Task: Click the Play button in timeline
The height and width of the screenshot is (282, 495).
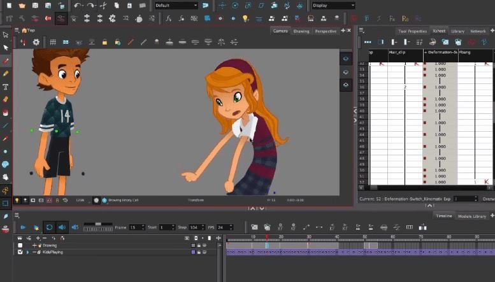Action: tap(23, 227)
